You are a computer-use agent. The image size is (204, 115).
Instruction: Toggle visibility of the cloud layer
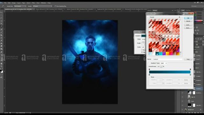pyautogui.click(x=182, y=101)
